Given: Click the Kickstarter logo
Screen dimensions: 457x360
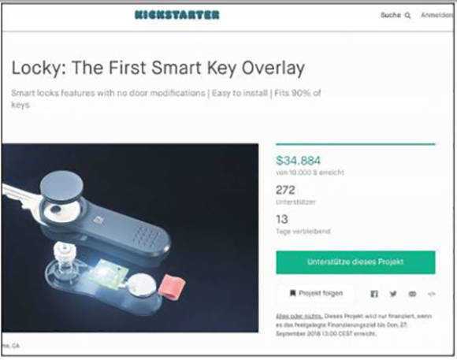Looking at the screenshot, I should (x=177, y=15).
